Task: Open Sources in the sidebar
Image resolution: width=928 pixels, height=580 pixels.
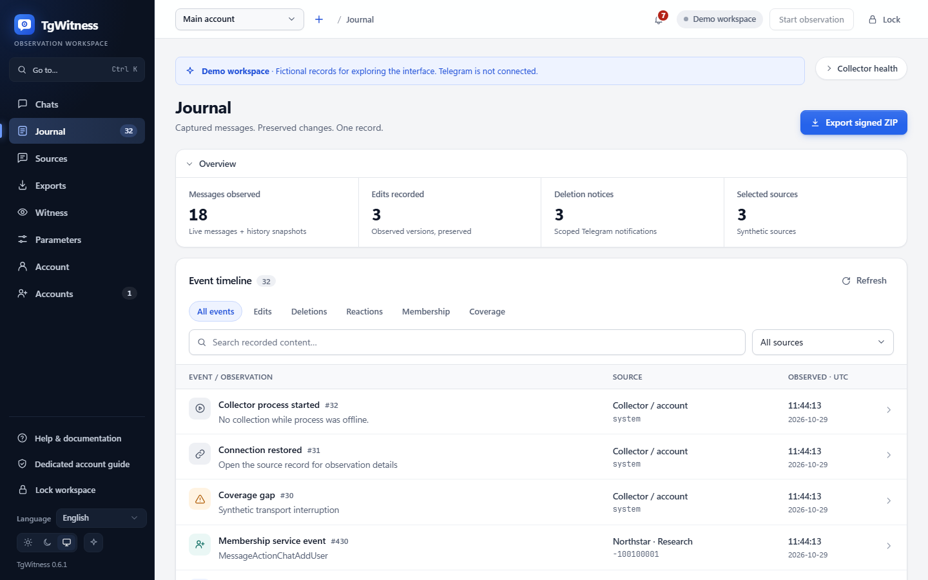Action: (77, 158)
